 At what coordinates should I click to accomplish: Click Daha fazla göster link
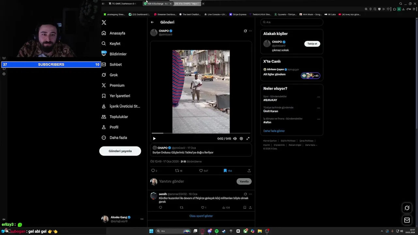(274, 131)
